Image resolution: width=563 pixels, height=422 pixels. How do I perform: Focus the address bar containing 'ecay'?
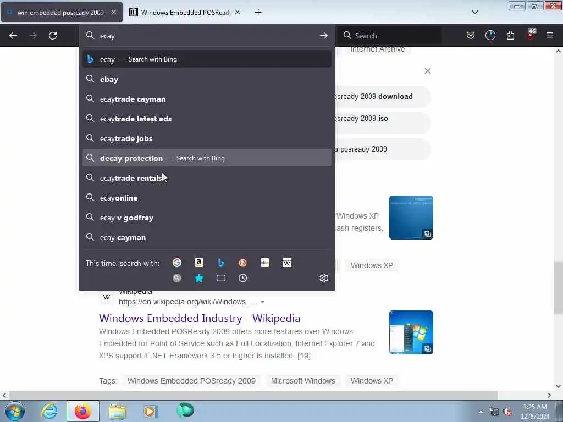207,36
